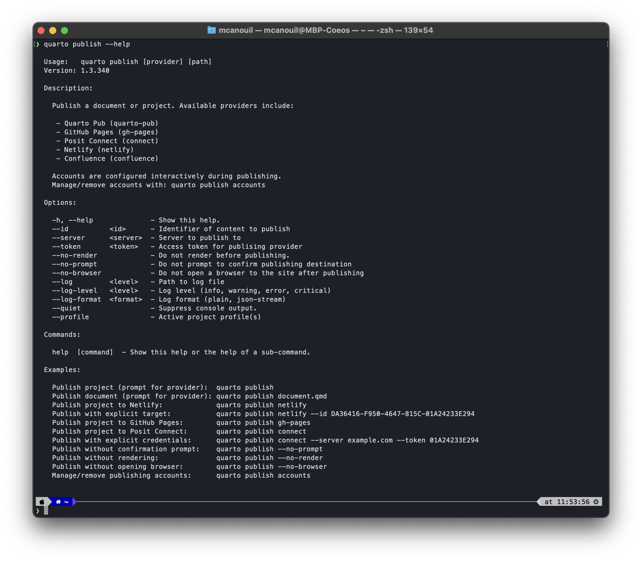The height and width of the screenshot is (561, 642).
Task: Click the '--profile' option
Action: pos(70,317)
